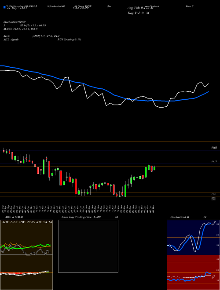This screenshot has width=220, height=290.
Task: Open the ADX indicator chart thumbnail
Action: [x=26, y=237]
